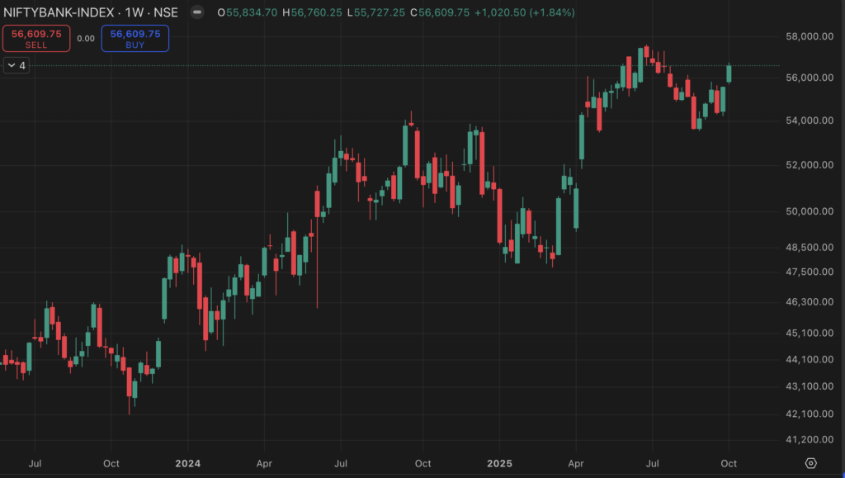The width and height of the screenshot is (845, 478).
Task: Click the 41,200.00 price axis label
Action: pos(807,440)
